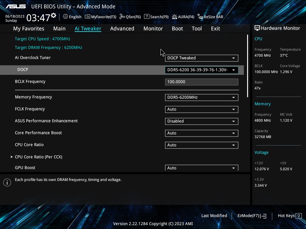
Task: Open the Memory Frequency dropdown
Action: click(201, 97)
